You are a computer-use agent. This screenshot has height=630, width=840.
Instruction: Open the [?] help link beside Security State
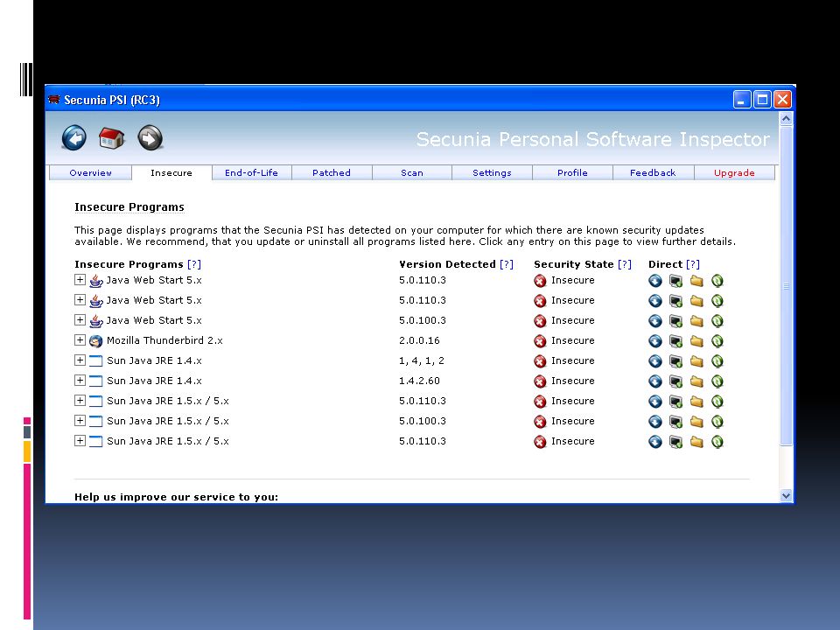(x=625, y=264)
